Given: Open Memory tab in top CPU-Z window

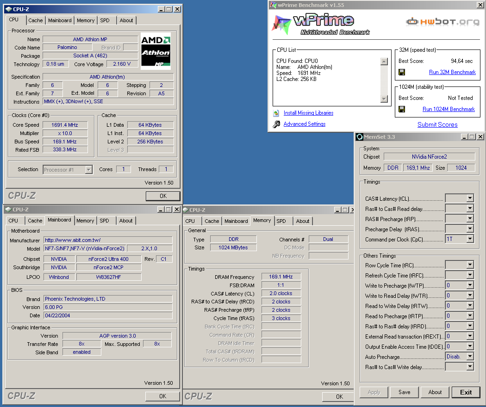Looking at the screenshot, I should (86, 20).
